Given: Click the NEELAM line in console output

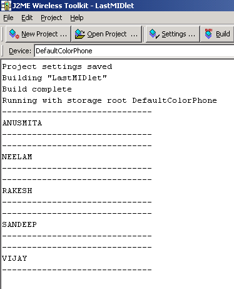Looking at the screenshot, I should click(17, 157).
